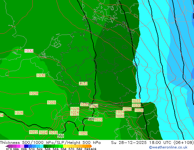Click the forecast run text '(06+108)'
Screen dimensions: 194x150
coord(184,143)
